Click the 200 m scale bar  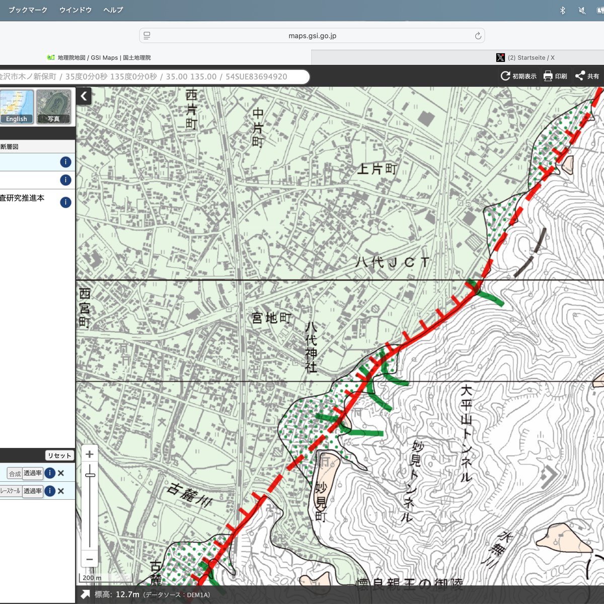tap(105, 578)
